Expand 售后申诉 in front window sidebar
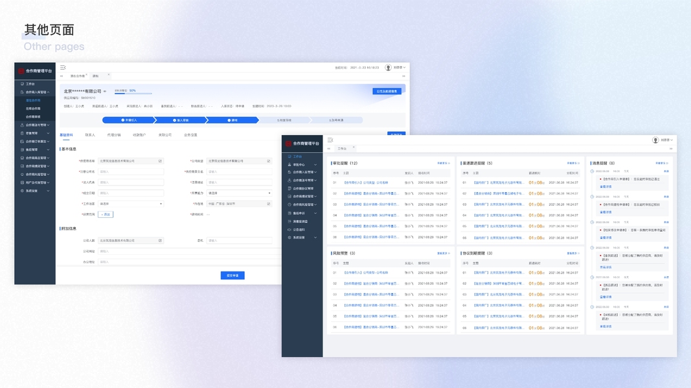Image resolution: width=691 pixels, height=388 pixels. 315,213
